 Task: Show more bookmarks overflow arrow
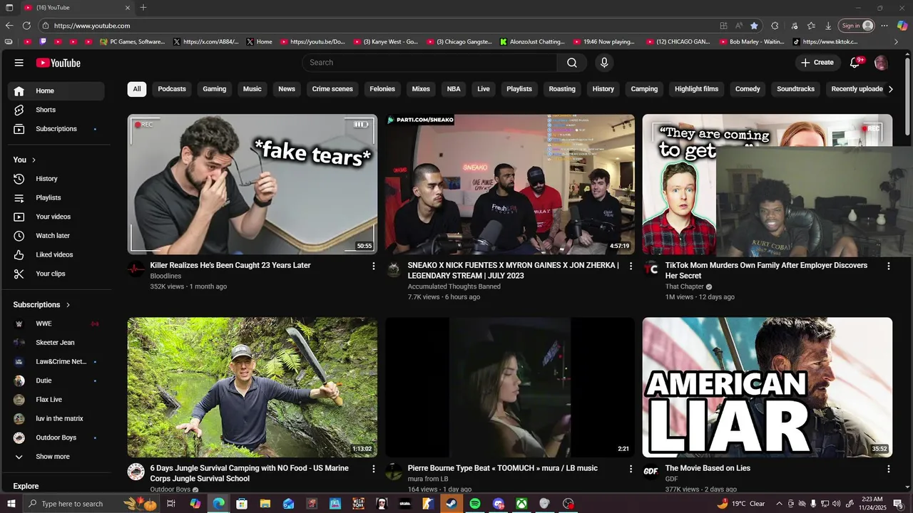coord(897,42)
